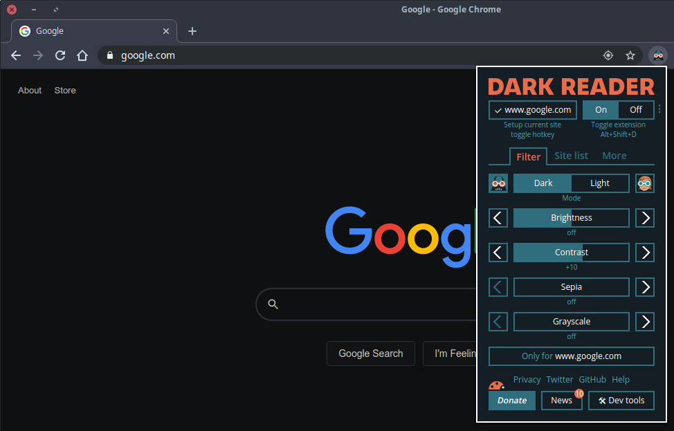
Task: Toggle Only for www.google.com setting
Action: click(x=572, y=356)
